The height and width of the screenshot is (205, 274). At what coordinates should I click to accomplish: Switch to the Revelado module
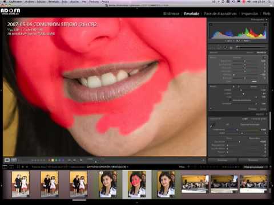coord(192,14)
